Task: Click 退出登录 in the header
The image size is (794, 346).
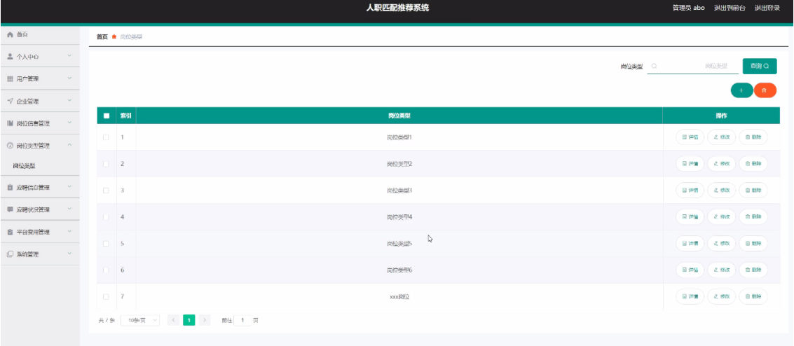Action: click(767, 8)
